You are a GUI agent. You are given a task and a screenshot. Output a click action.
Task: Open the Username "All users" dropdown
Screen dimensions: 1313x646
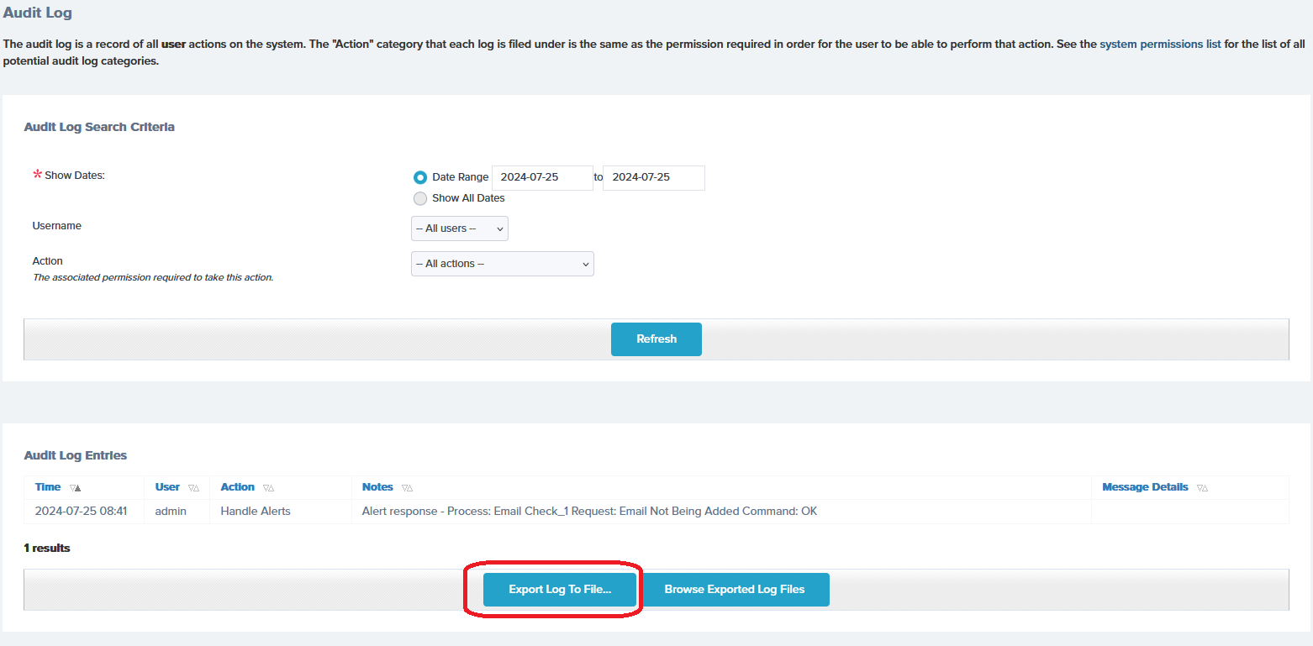click(459, 228)
